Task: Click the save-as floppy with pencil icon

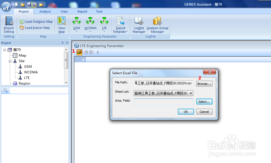Action: point(35,4)
